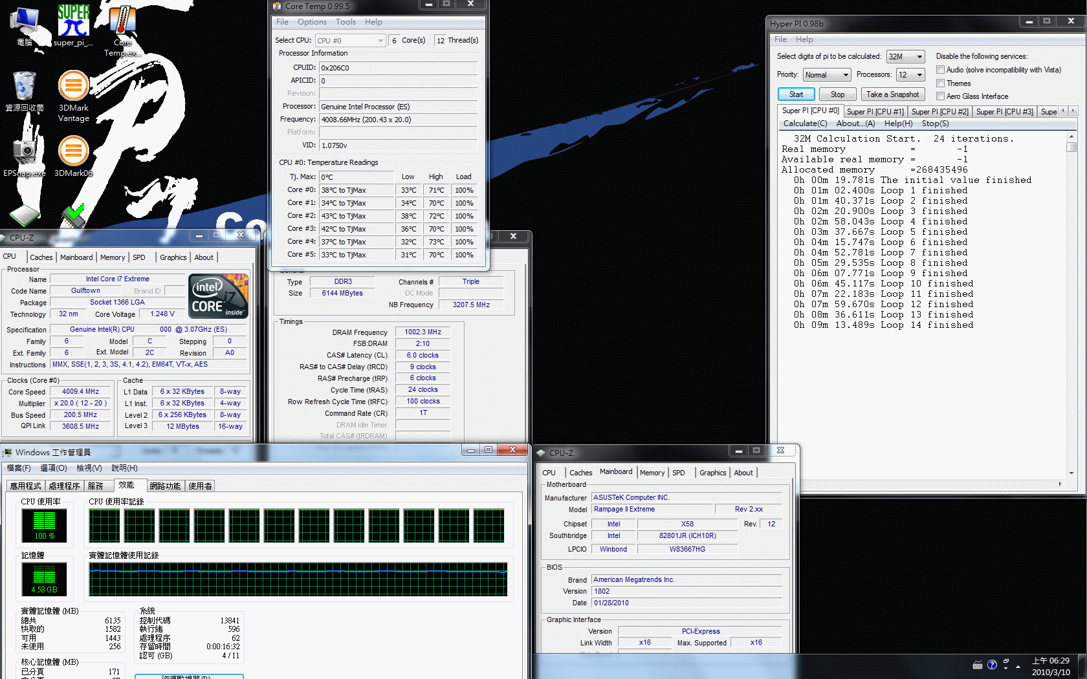This screenshot has height=679, width=1087.
Task: Open the Core Temp Help menu
Action: (x=373, y=22)
